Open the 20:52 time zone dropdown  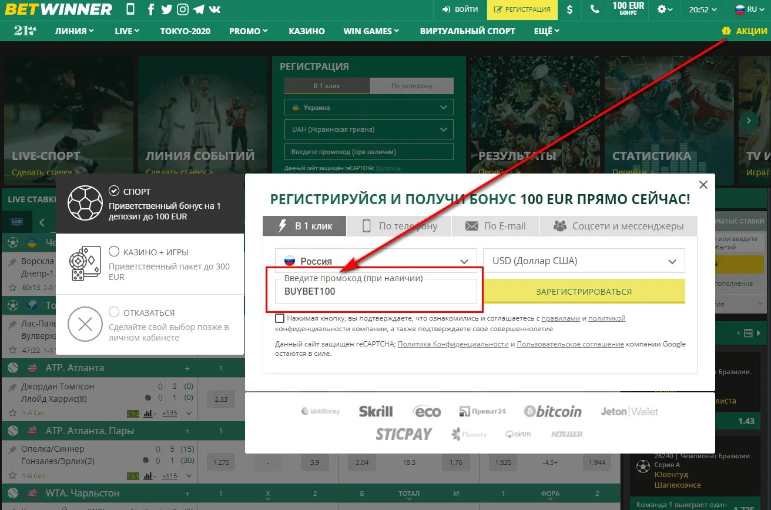(703, 9)
